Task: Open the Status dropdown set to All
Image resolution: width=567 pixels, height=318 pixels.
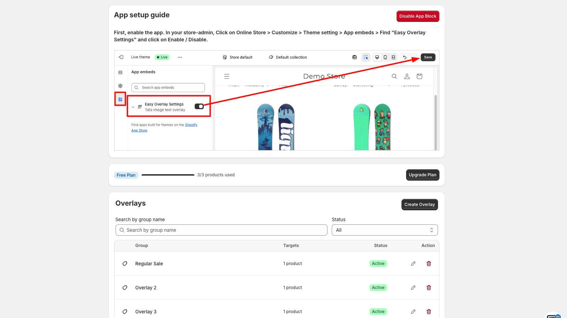Action: [x=384, y=230]
